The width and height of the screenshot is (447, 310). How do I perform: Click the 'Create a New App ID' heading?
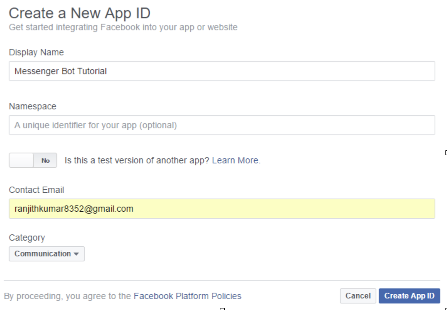tap(79, 13)
